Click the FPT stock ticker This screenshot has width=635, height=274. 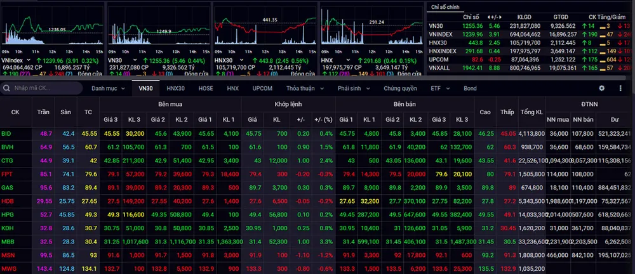click(7, 174)
